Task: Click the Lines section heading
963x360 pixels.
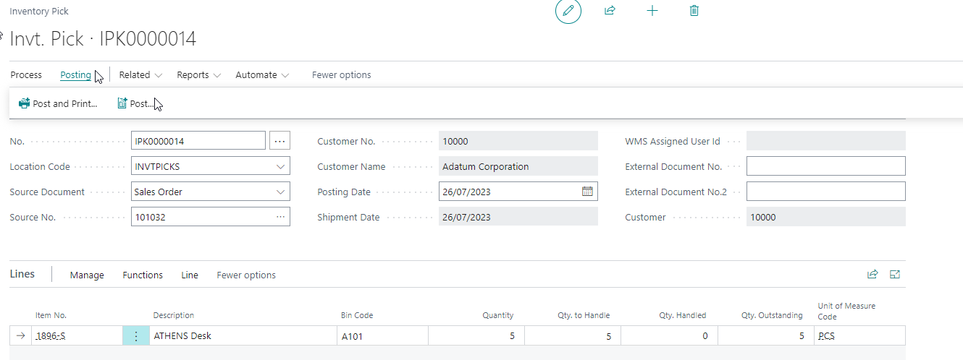Action: pos(22,274)
